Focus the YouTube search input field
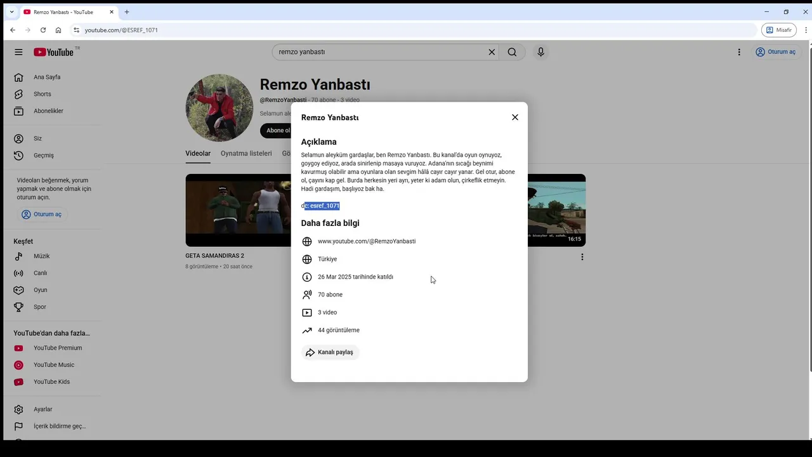This screenshot has height=457, width=812. (x=381, y=52)
